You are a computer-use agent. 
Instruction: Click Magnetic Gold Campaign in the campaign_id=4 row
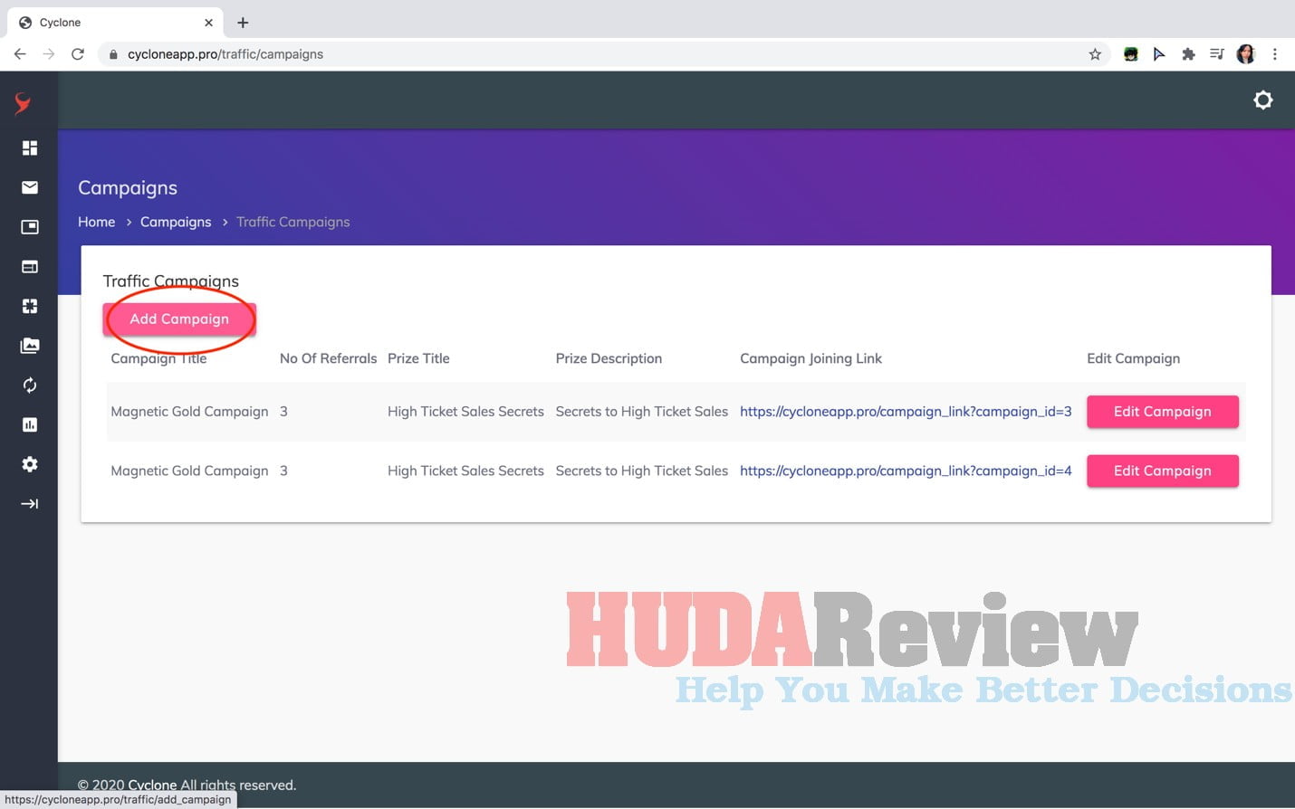click(189, 471)
